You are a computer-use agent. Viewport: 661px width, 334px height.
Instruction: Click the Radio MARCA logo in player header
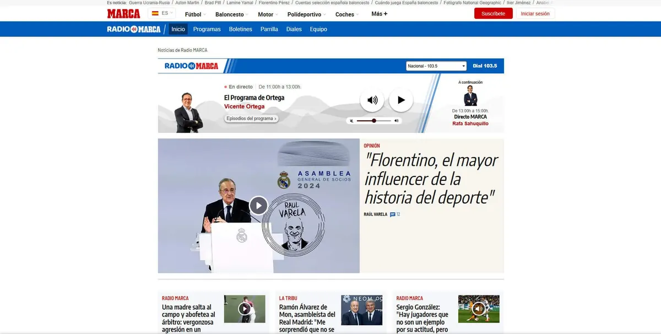click(x=192, y=66)
